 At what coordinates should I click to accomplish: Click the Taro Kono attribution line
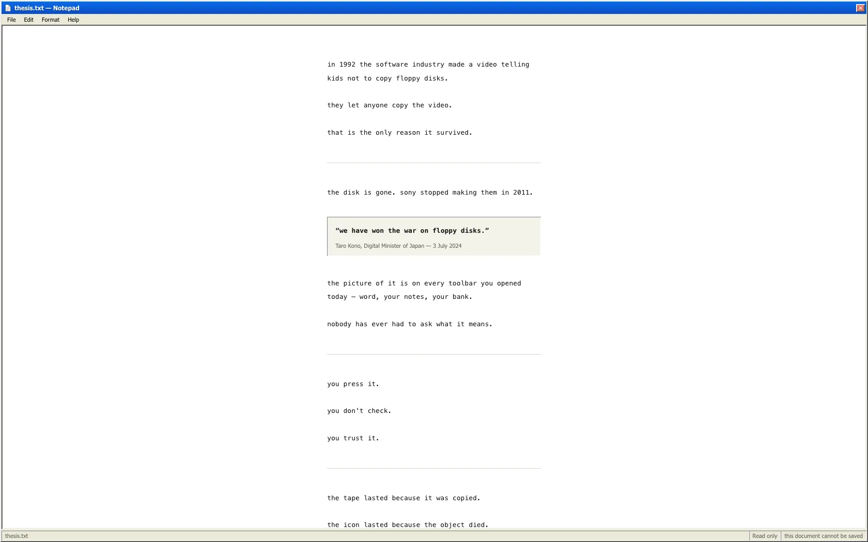398,246
